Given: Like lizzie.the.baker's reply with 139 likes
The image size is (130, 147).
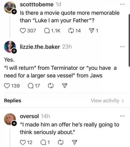Looking at the screenshot, I should (7, 86).
